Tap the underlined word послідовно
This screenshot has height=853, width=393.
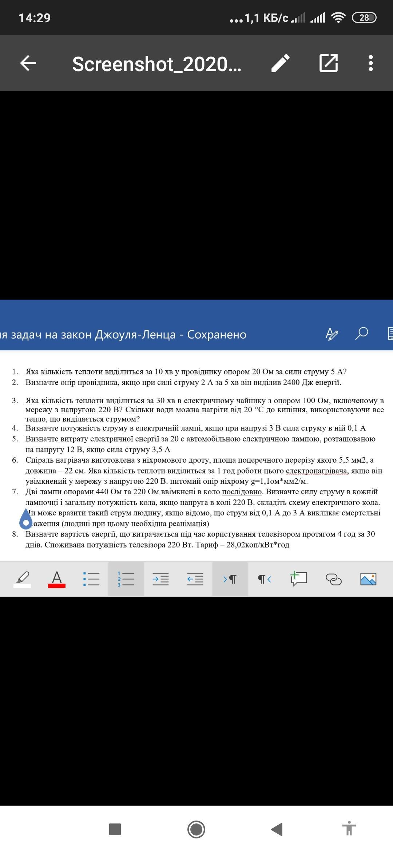242,492
